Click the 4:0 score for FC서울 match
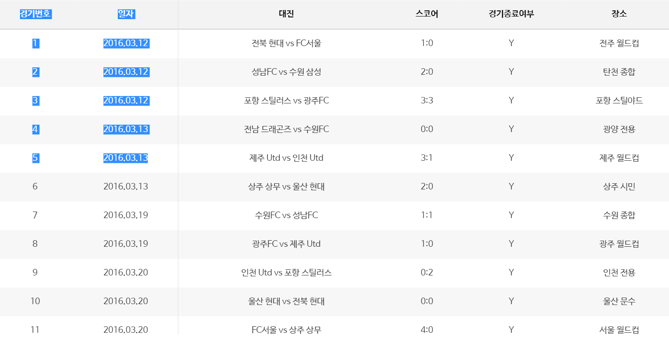This screenshot has height=338, width=669. 427,330
